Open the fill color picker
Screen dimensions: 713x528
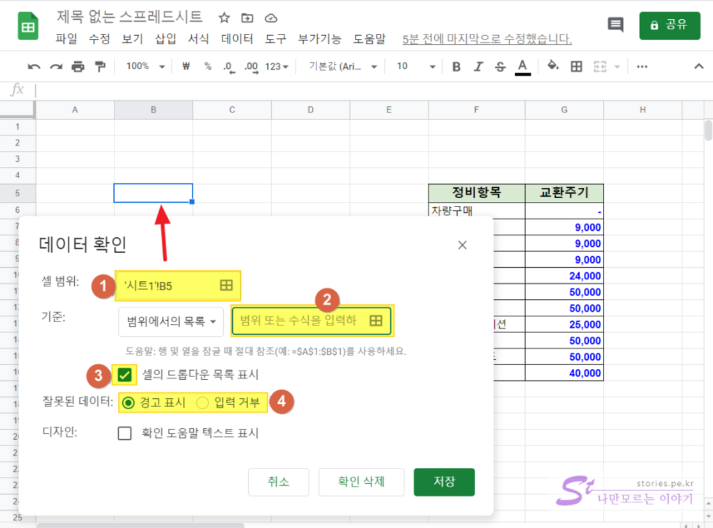(x=554, y=66)
